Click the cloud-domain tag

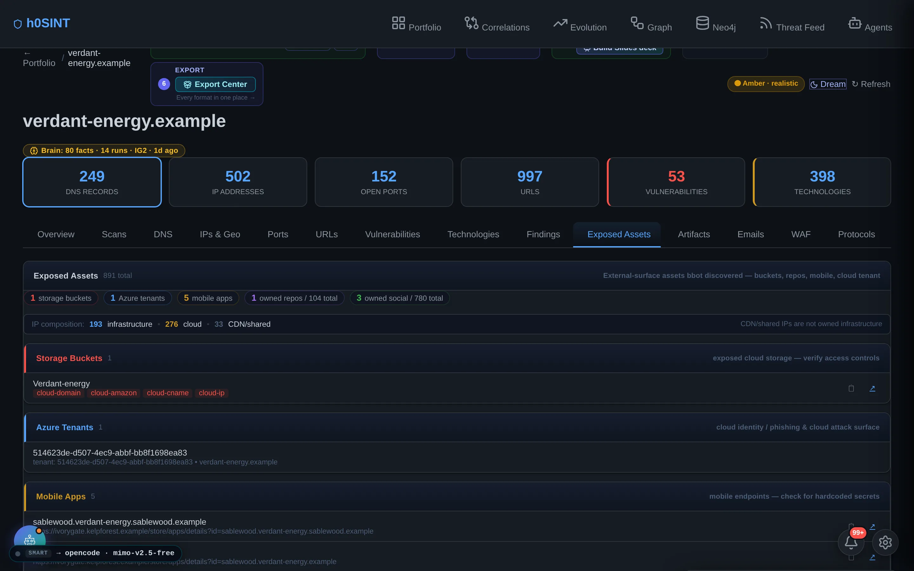coord(58,393)
